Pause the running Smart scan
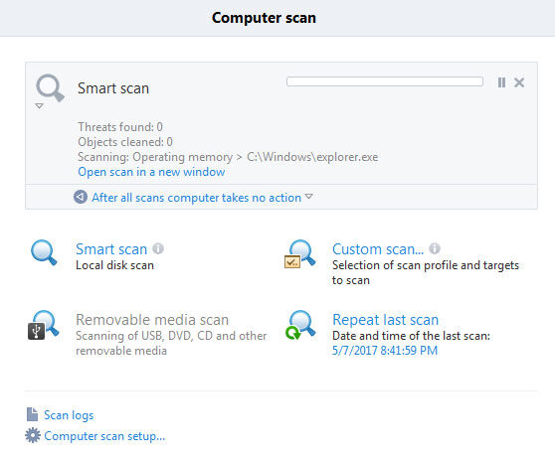 click(501, 82)
